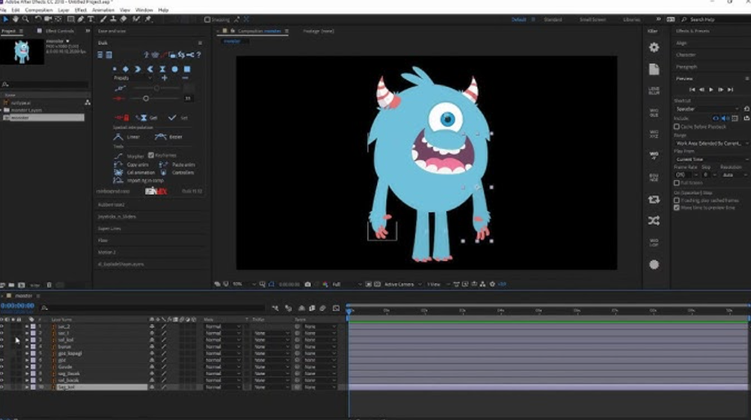Screen dimensions: 751x420
Task: Click the Duik Bezier interpolation button
Action: coord(169,137)
